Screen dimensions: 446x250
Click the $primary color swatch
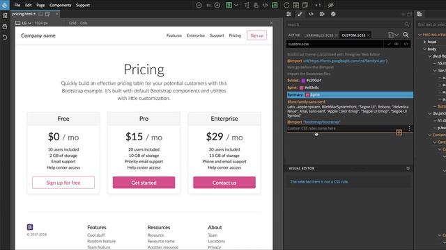307,94
